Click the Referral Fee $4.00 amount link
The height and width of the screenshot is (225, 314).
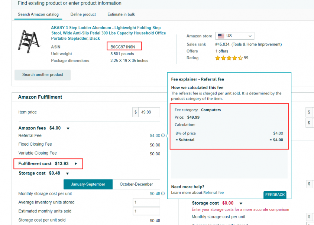coord(155,136)
